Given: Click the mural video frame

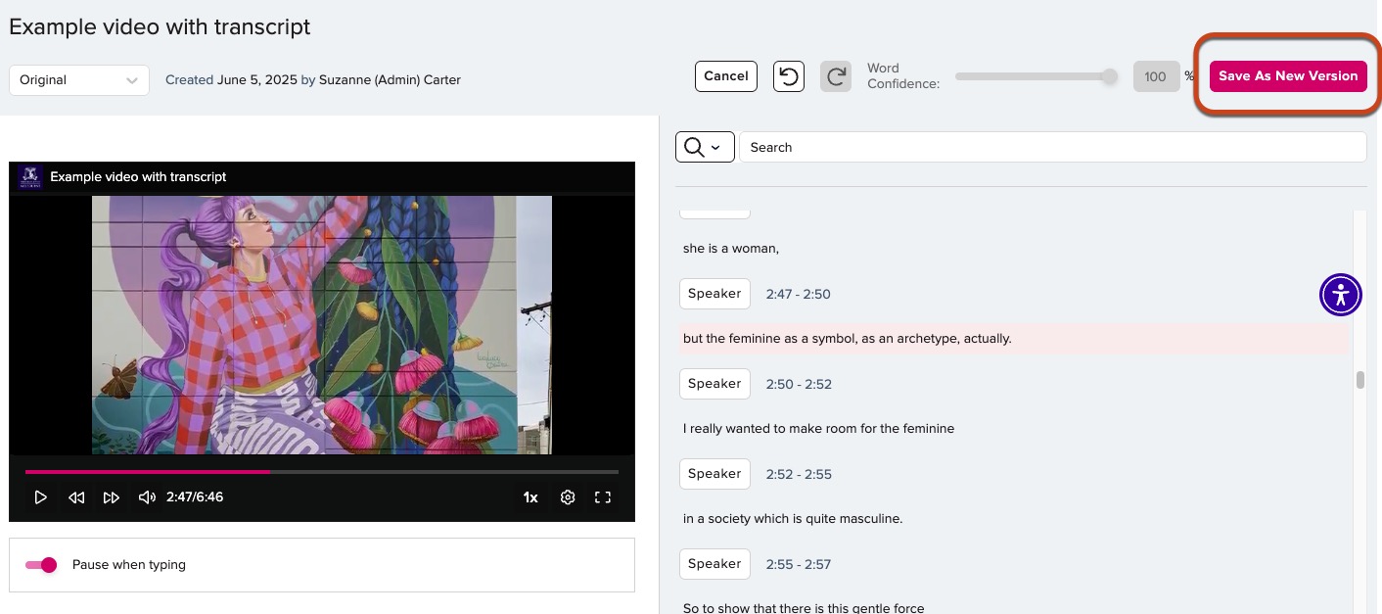Looking at the screenshot, I should click(x=322, y=325).
